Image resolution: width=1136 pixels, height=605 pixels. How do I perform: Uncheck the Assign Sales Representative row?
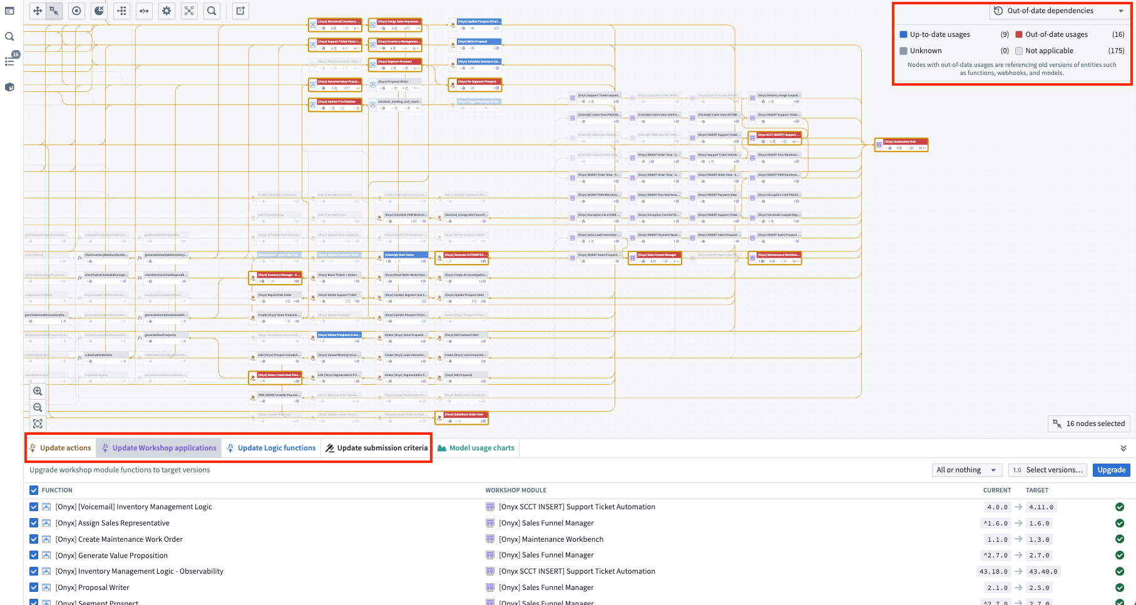pos(33,523)
